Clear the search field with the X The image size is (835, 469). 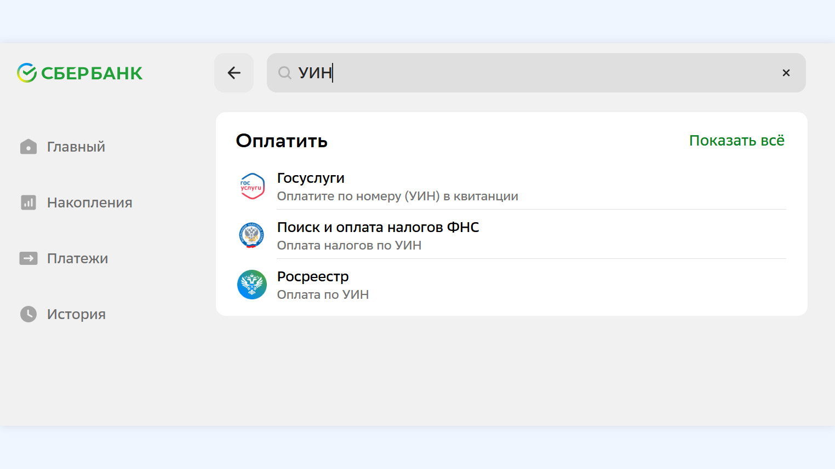(x=786, y=73)
